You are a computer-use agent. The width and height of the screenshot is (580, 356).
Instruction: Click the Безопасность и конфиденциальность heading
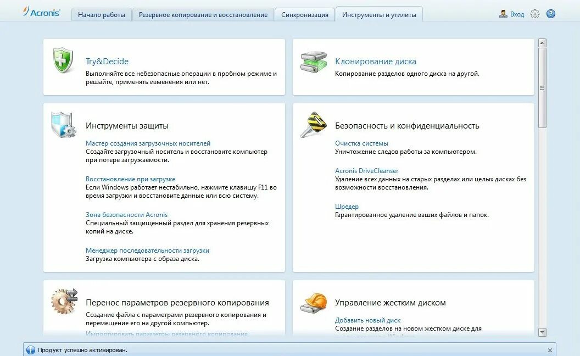click(x=407, y=126)
